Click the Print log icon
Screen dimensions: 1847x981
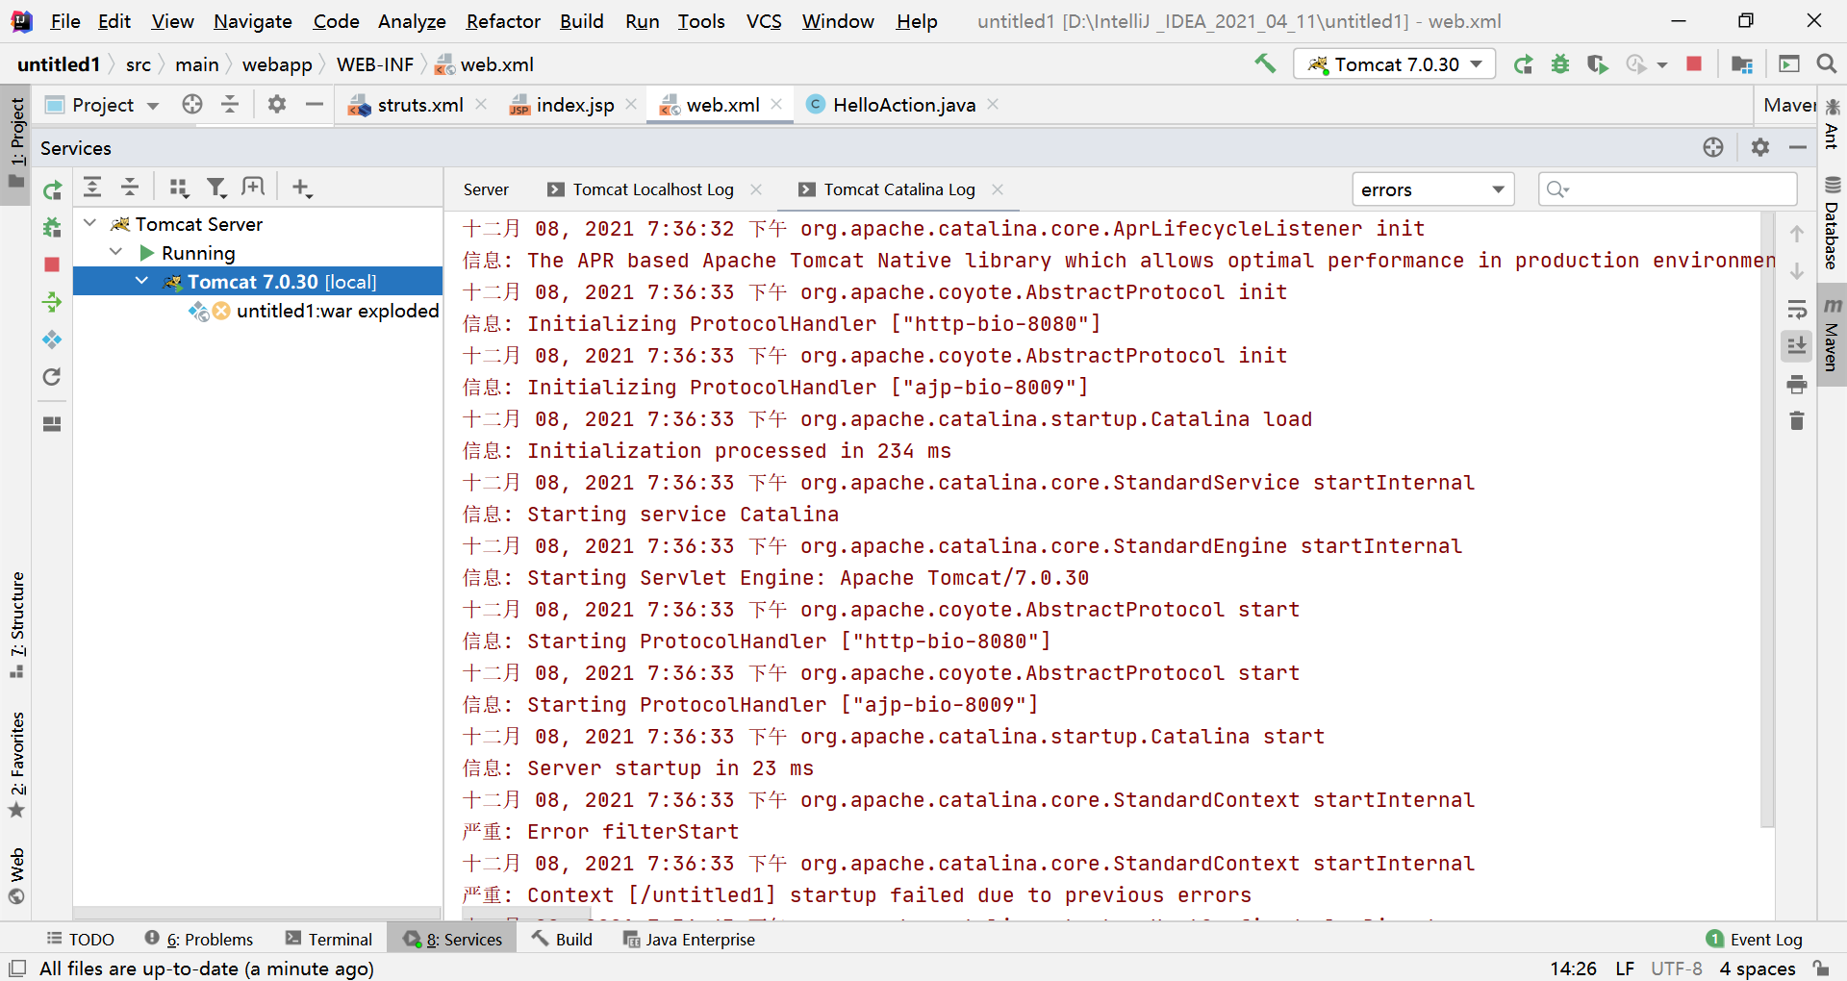coord(1796,385)
